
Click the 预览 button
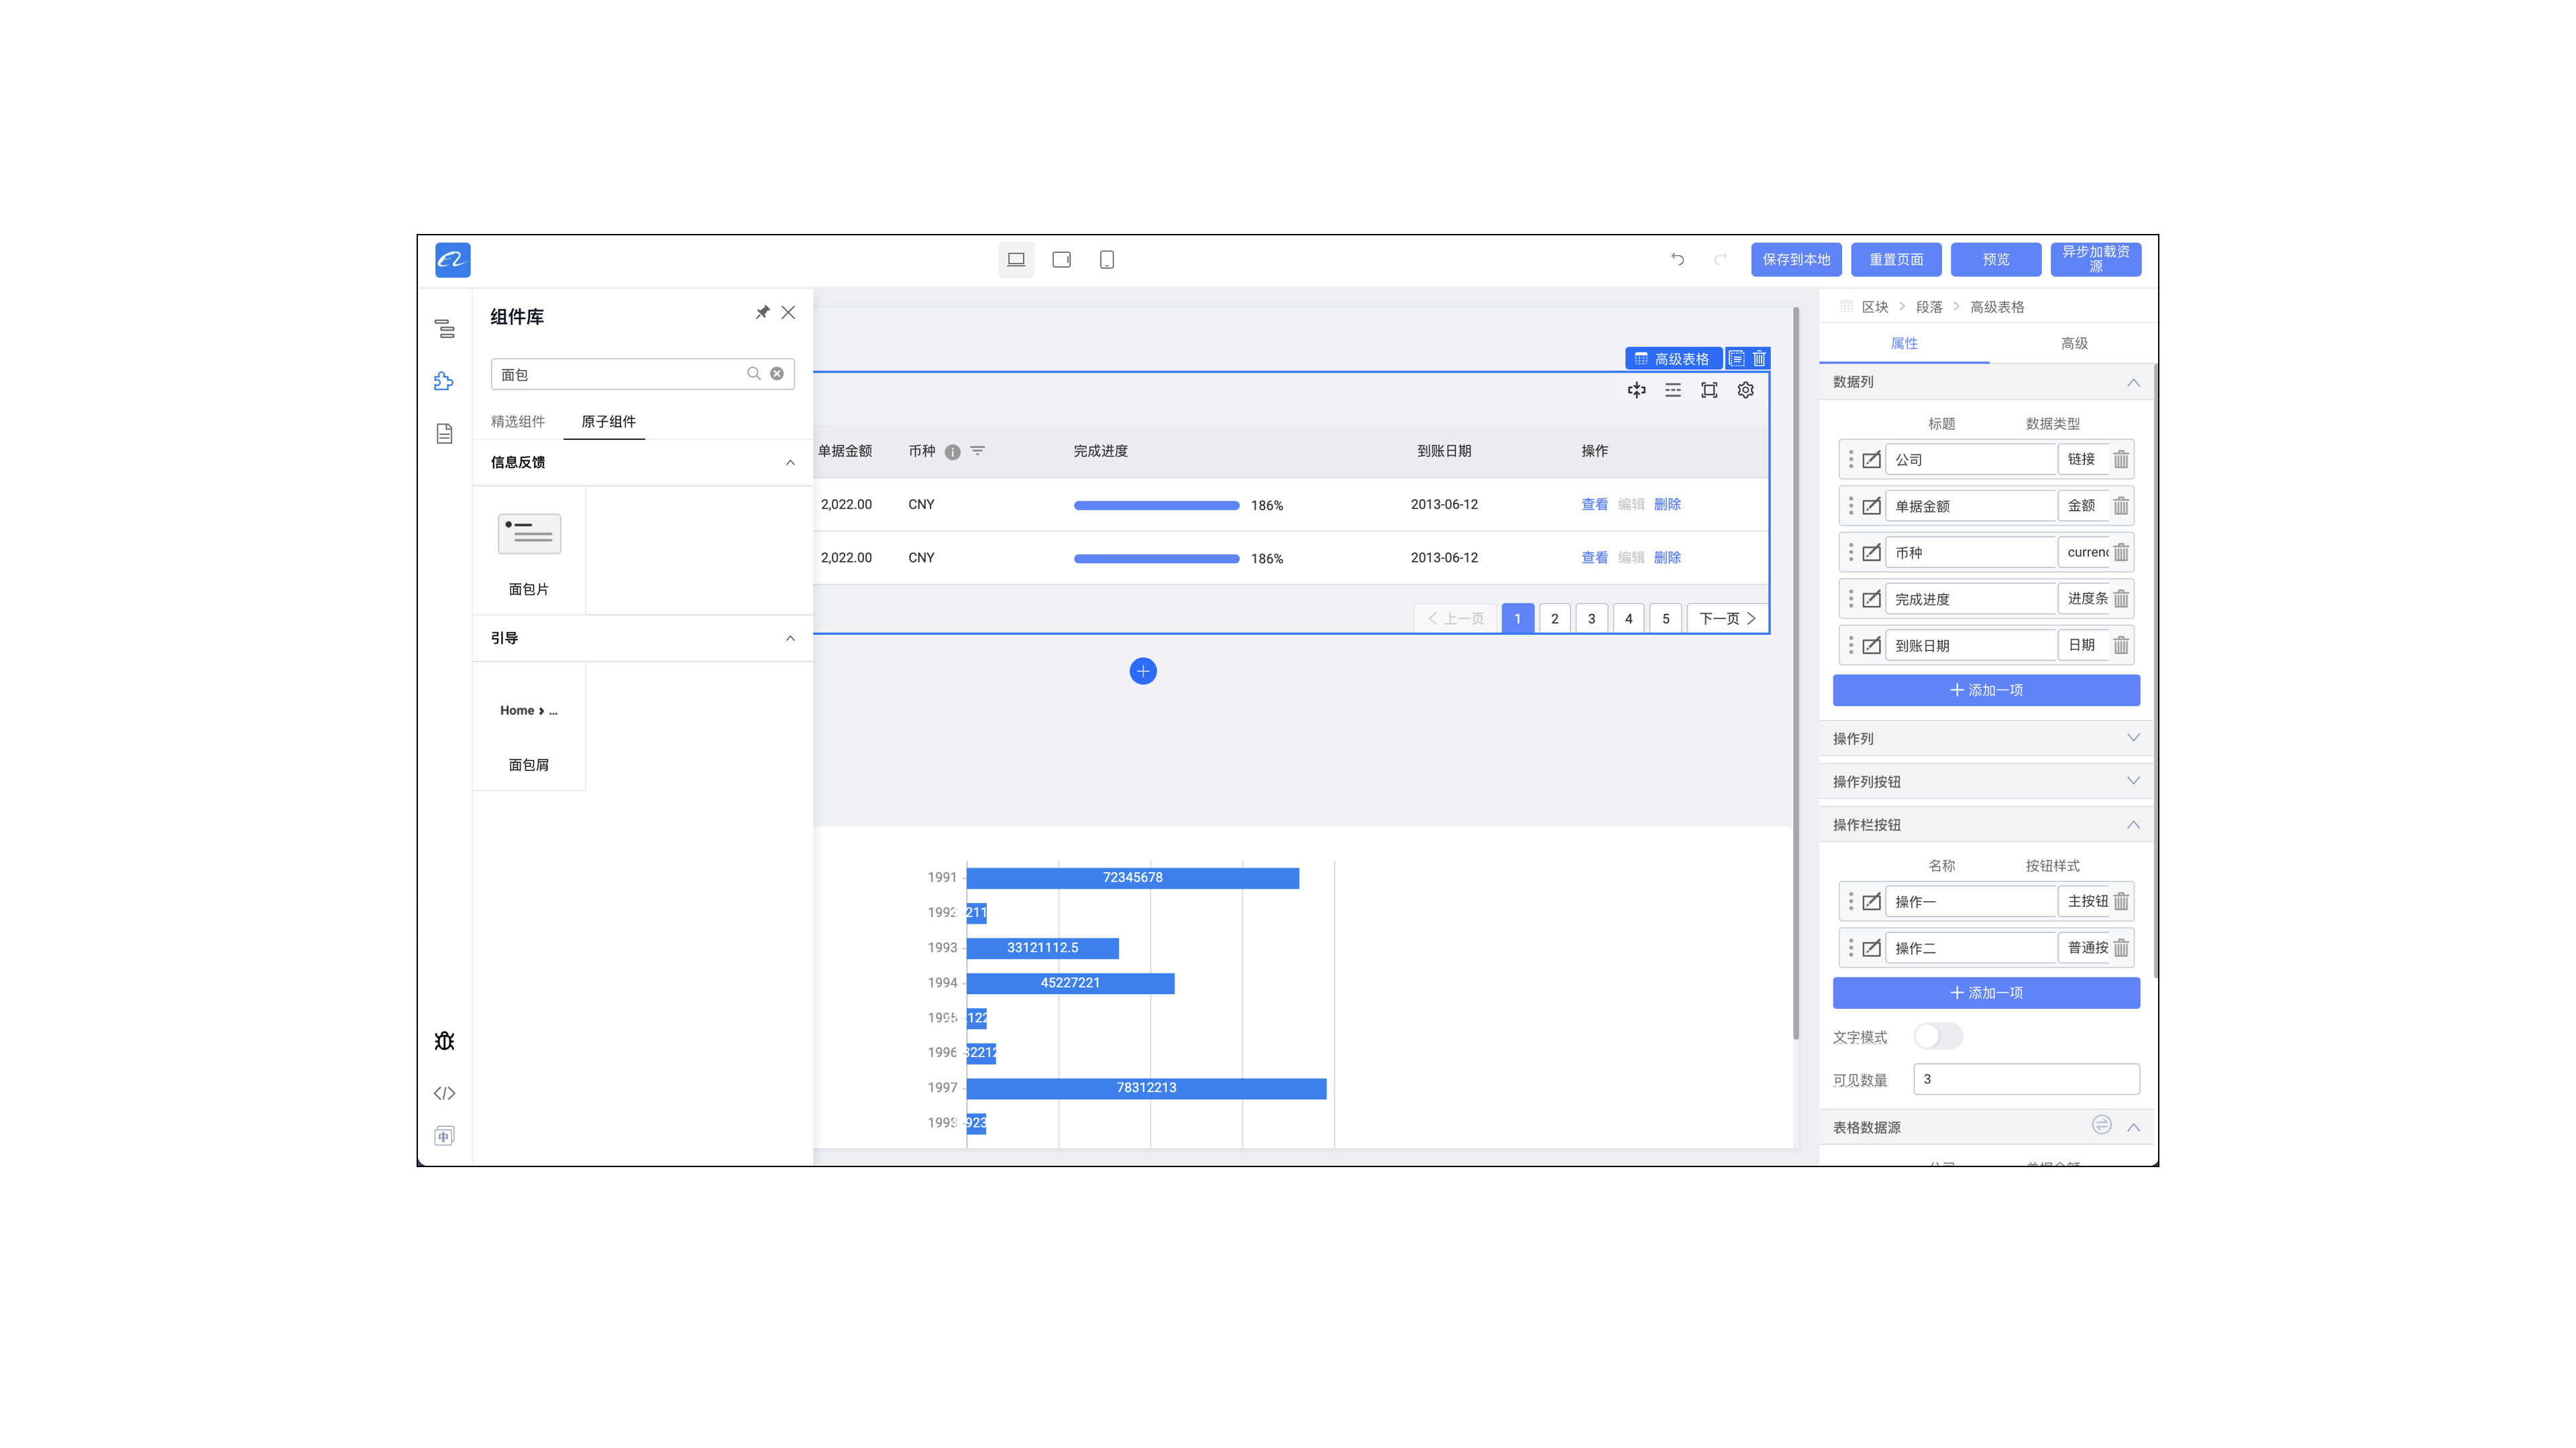point(1995,260)
